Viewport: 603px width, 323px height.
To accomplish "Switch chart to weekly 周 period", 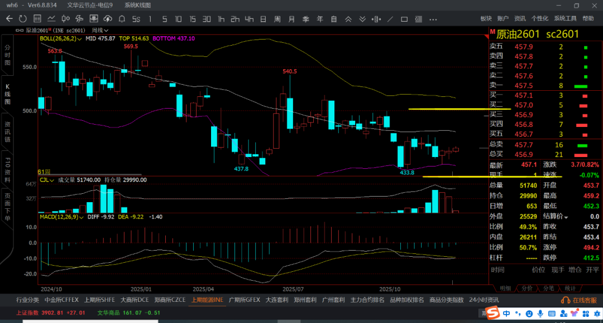I will pos(277,19).
